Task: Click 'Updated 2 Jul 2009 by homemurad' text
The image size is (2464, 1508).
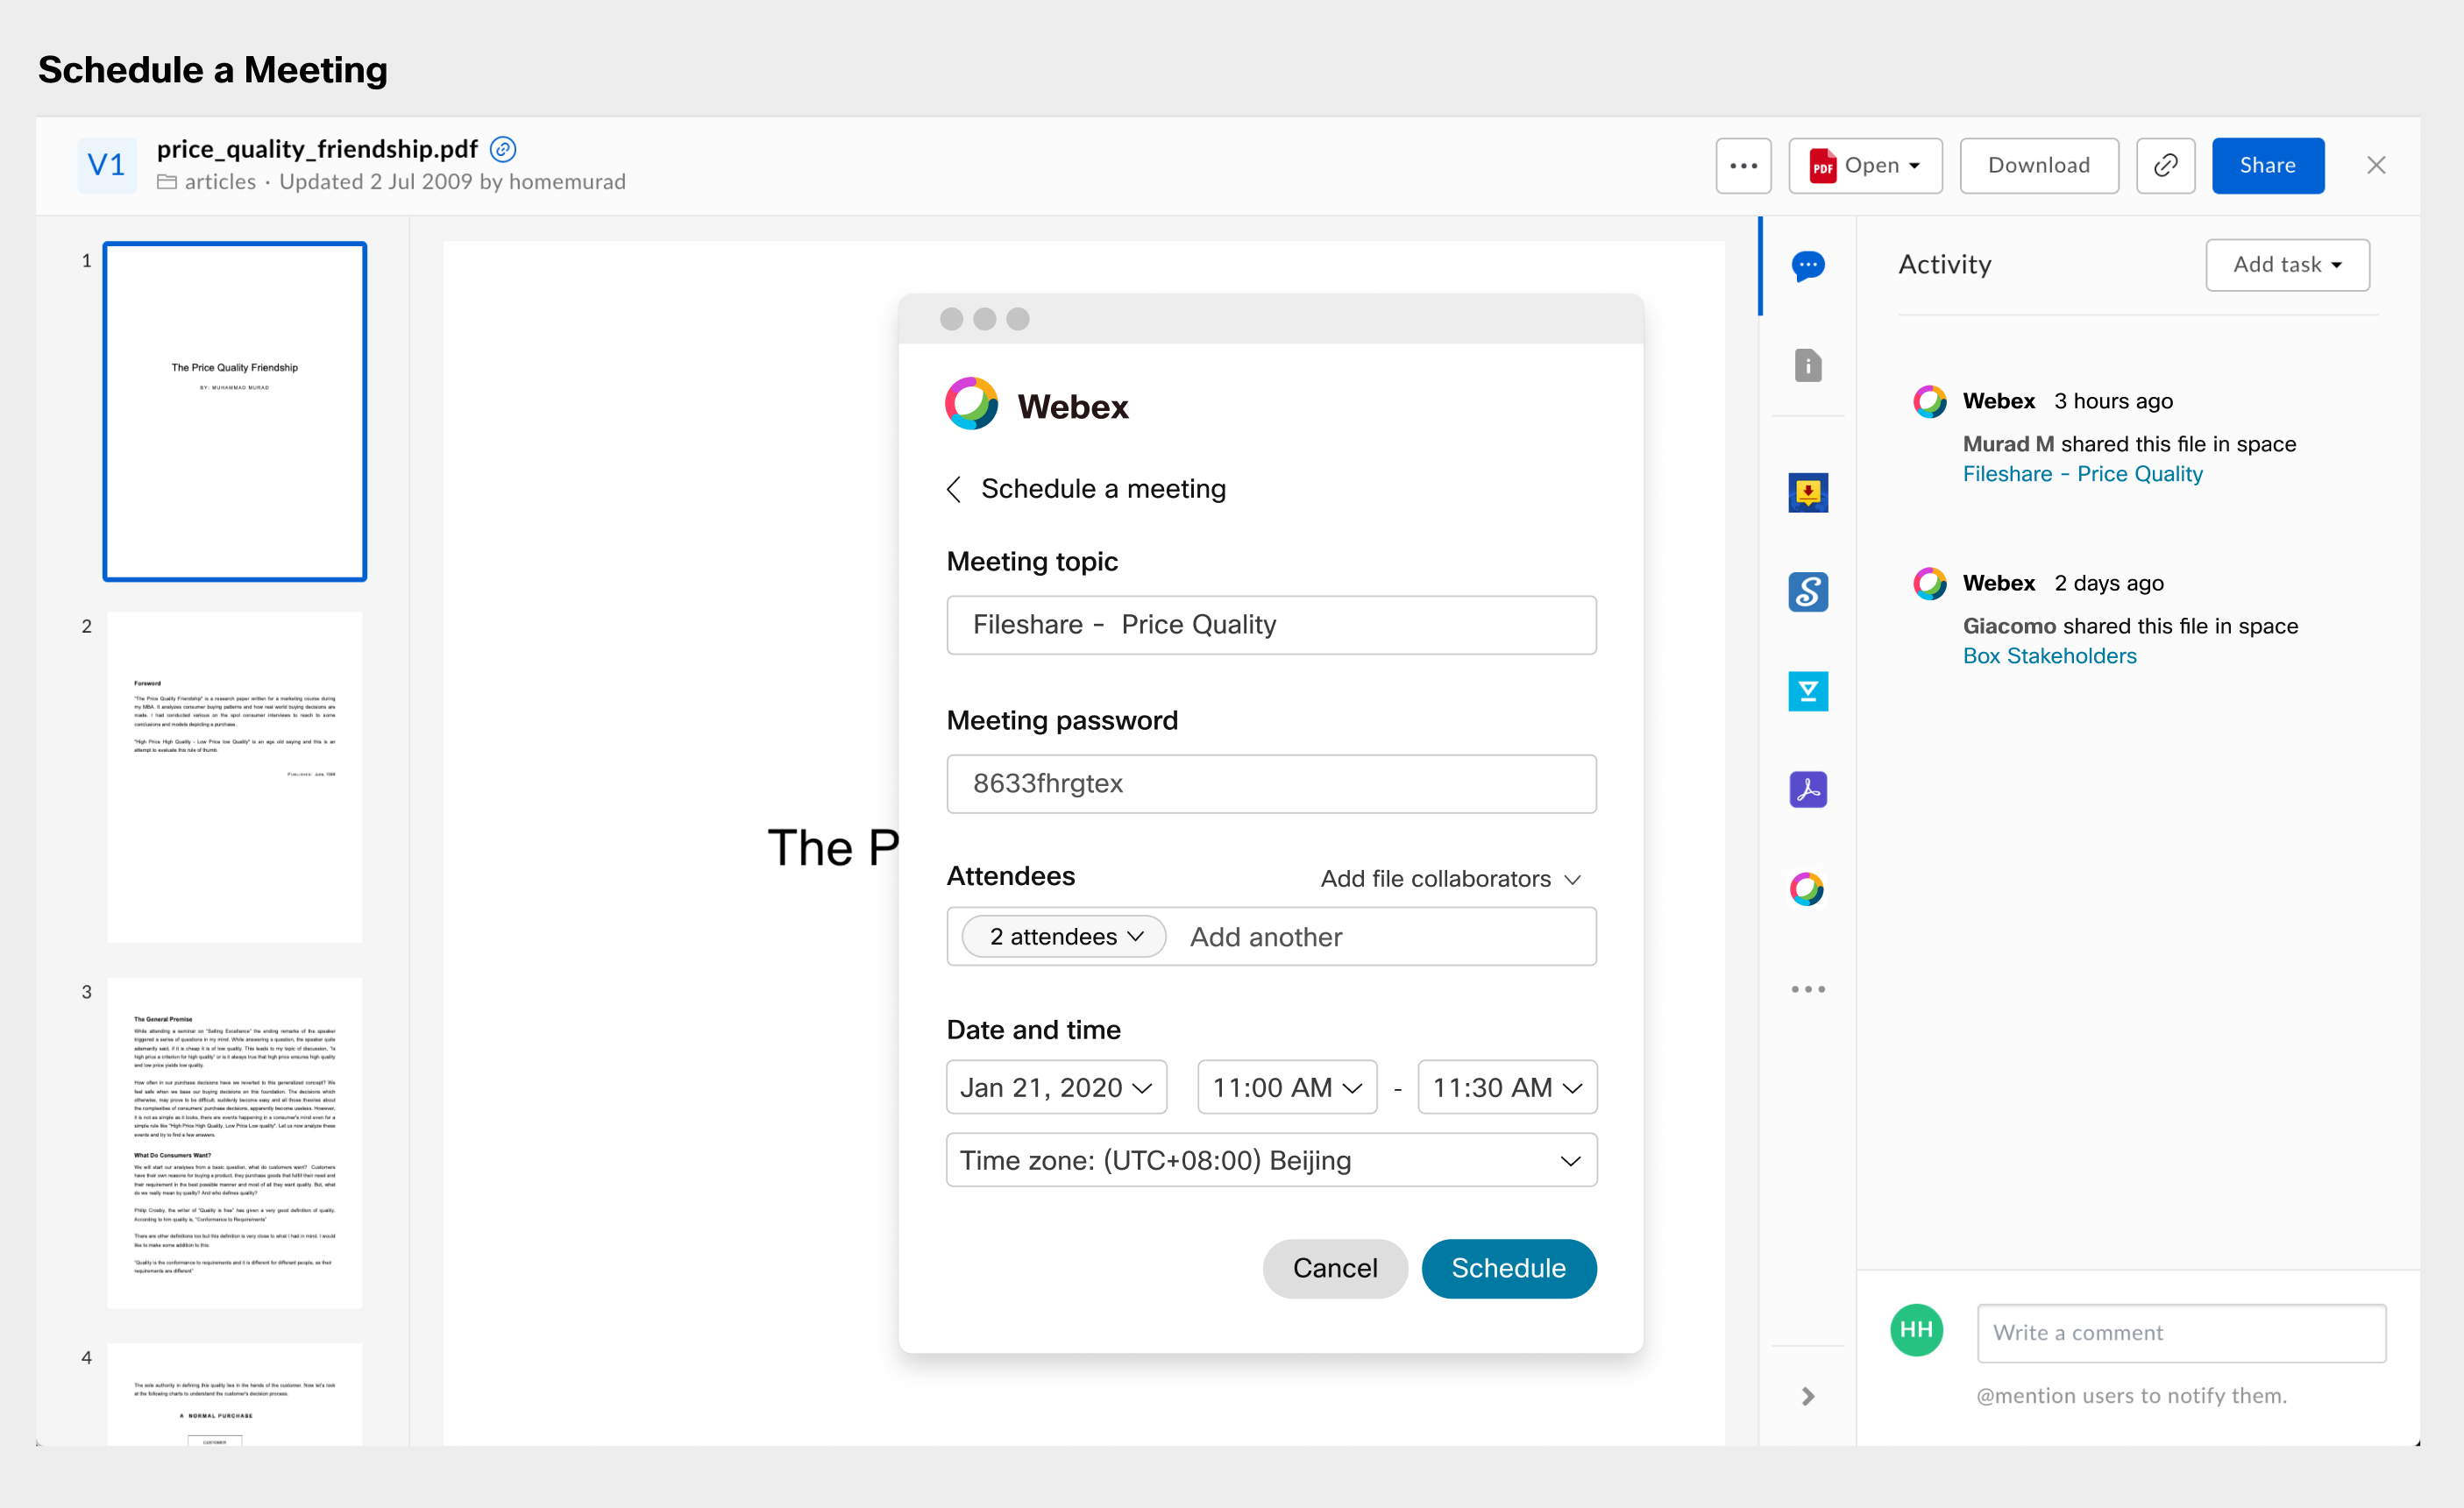Action: click(452, 182)
